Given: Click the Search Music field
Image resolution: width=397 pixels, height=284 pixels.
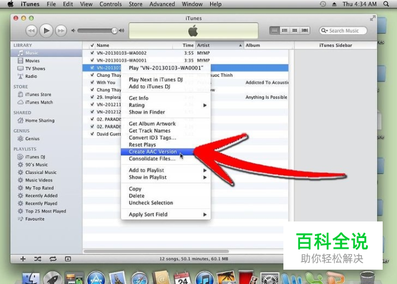Looking at the screenshot, I should point(343,30).
